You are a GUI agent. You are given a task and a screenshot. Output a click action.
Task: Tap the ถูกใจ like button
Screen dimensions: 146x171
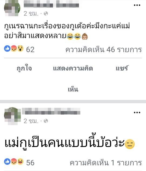click(24, 68)
